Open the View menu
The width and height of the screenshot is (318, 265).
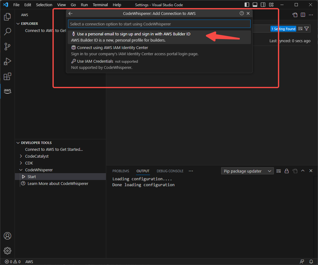[61, 5]
